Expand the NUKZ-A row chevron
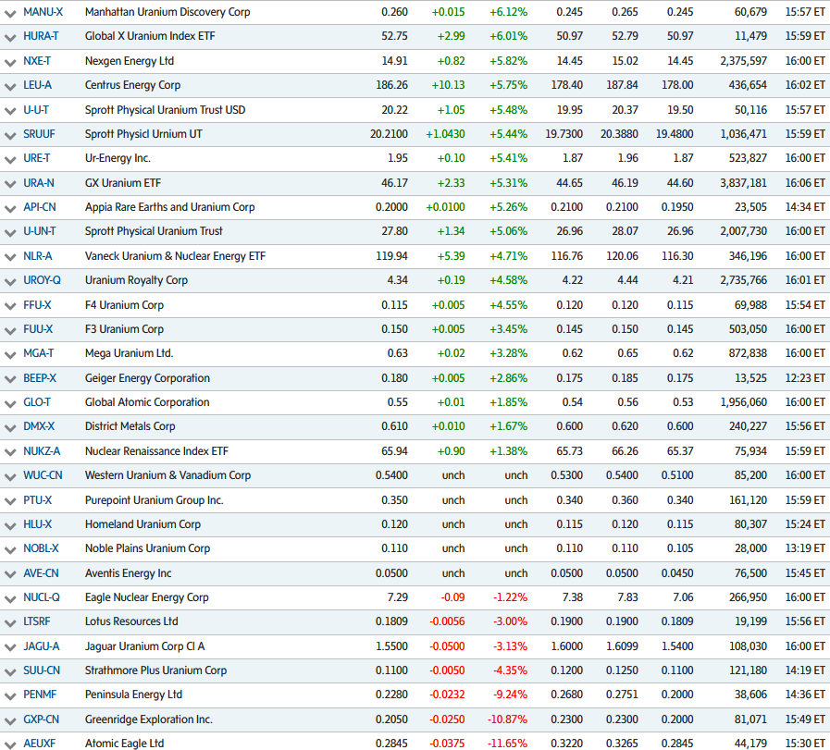830x750 pixels. (x=10, y=452)
